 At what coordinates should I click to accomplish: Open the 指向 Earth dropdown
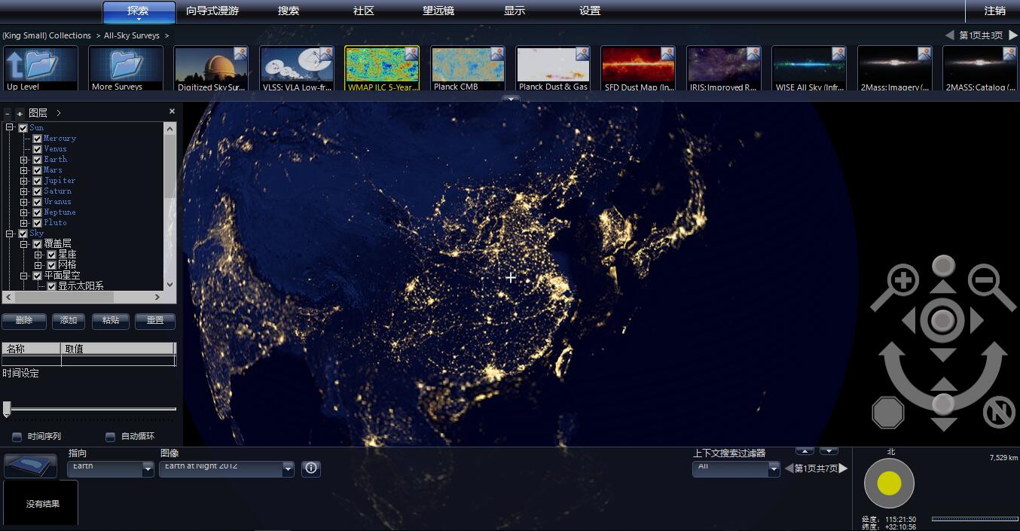coord(148,469)
